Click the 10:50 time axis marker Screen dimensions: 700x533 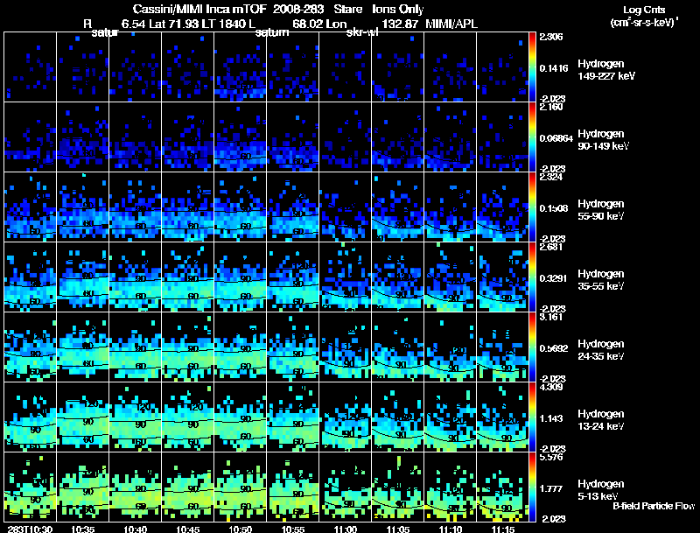click(x=240, y=529)
